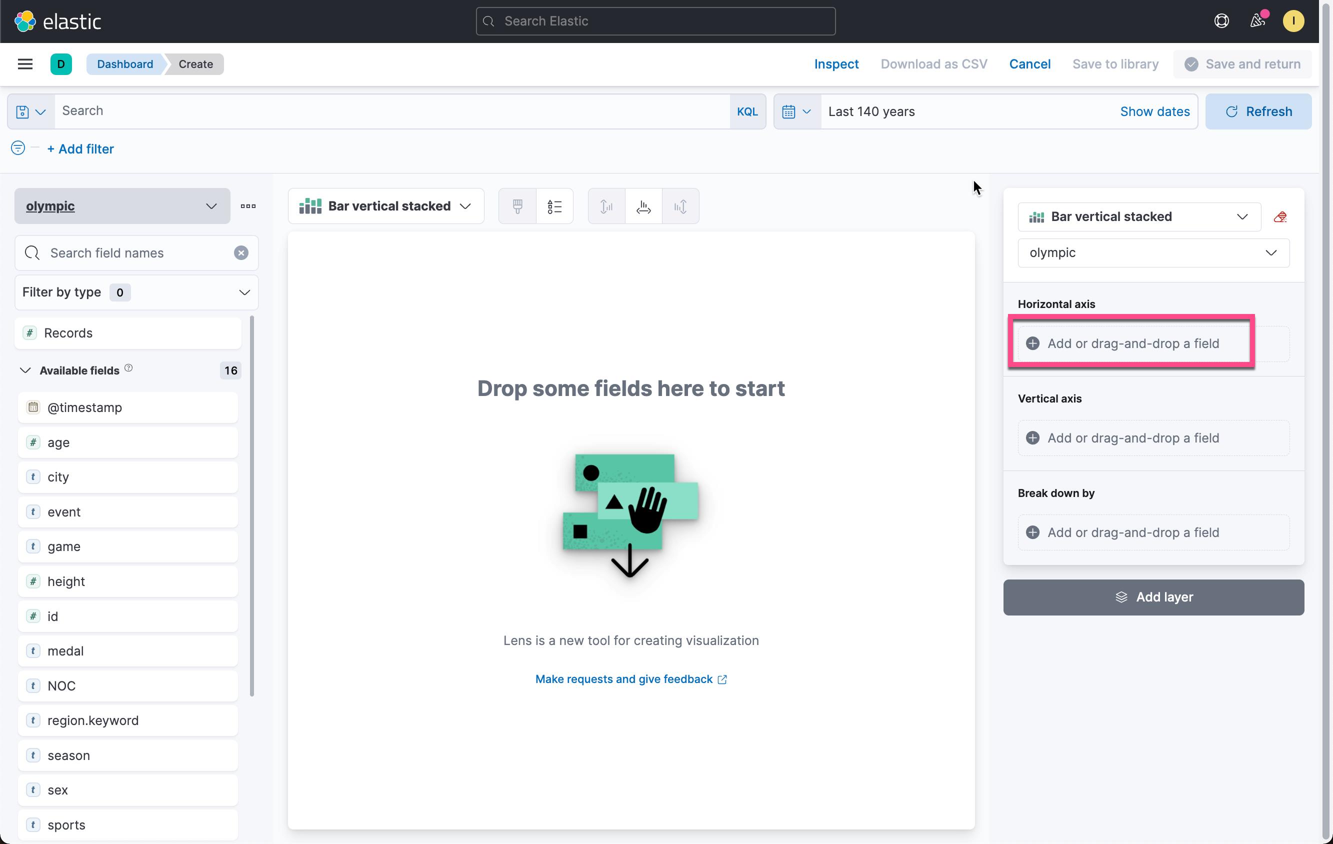Click the age number type icon
Image resolution: width=1333 pixels, height=844 pixels.
coord(33,442)
